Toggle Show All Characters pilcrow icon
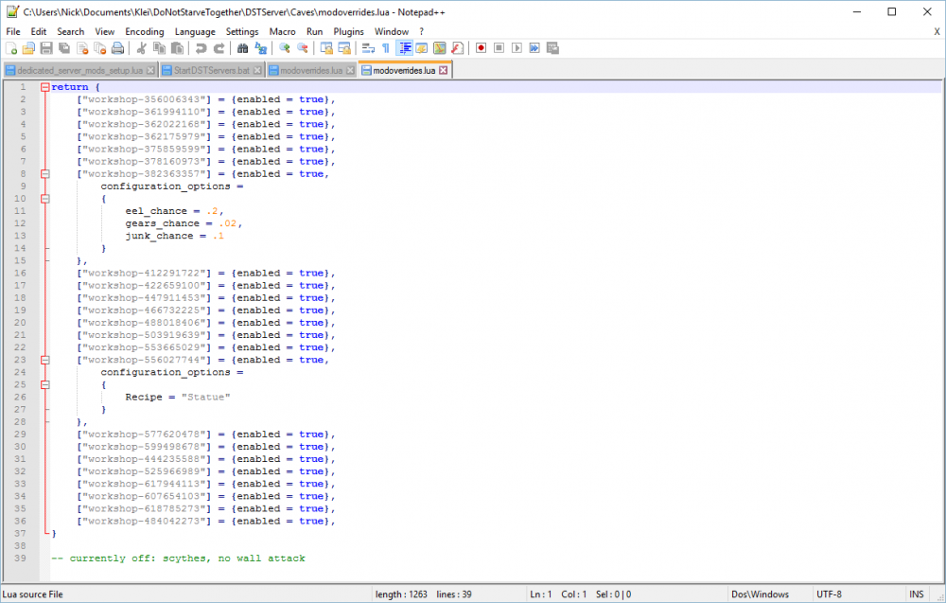946x603 pixels. click(x=386, y=48)
